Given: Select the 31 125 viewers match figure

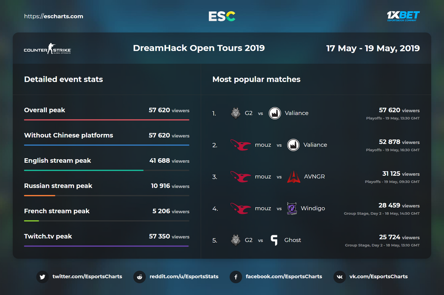Looking at the screenshot, I should 401,173.
